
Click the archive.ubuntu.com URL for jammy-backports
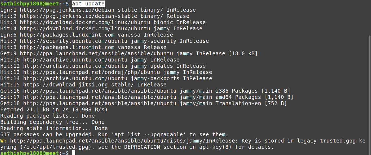75,79
